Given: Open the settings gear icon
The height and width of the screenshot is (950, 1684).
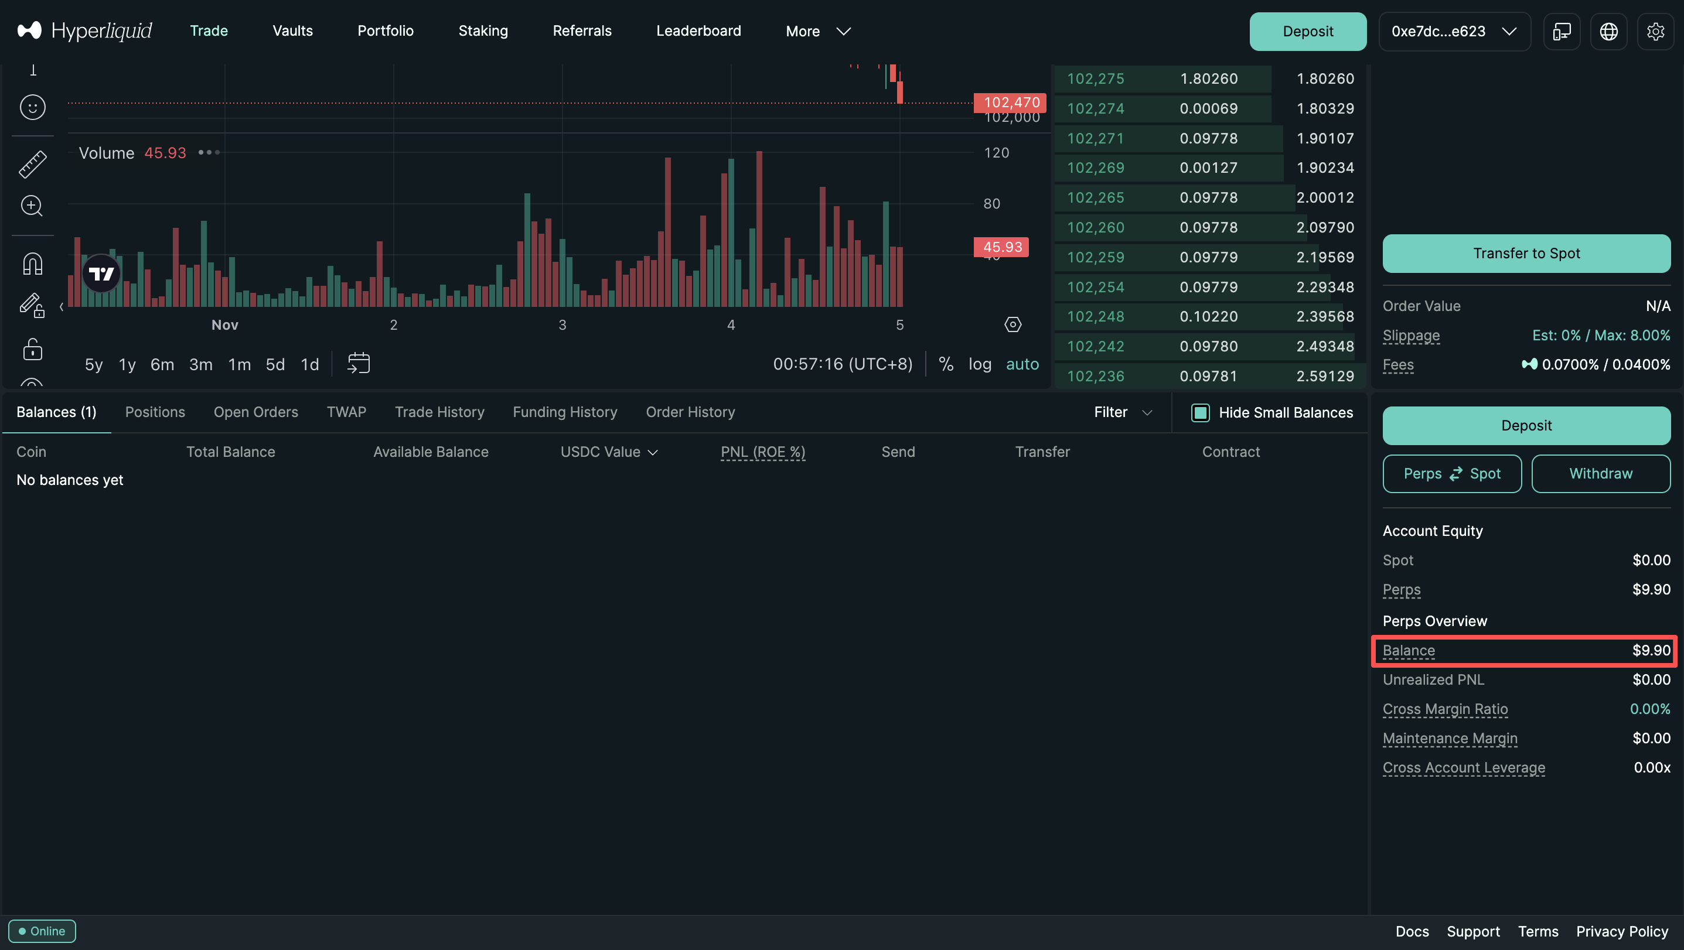Looking at the screenshot, I should [x=1655, y=32].
